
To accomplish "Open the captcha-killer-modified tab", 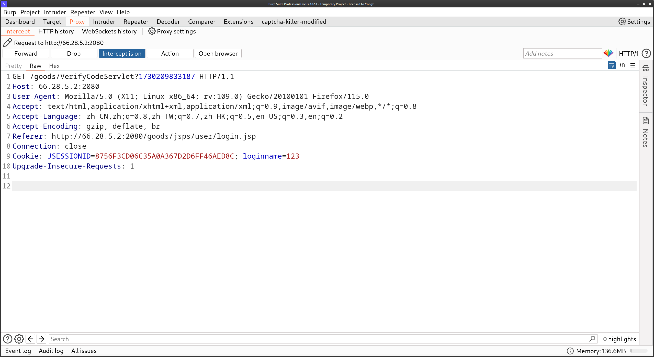I will [x=294, y=22].
